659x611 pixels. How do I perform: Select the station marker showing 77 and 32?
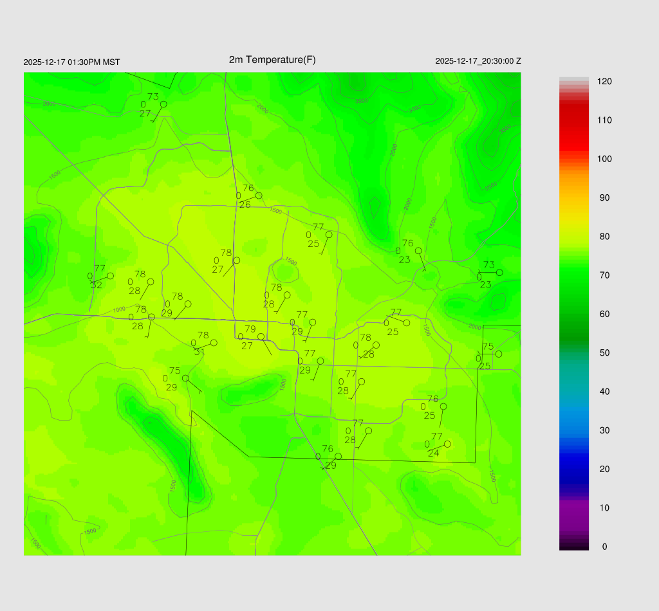110,276
